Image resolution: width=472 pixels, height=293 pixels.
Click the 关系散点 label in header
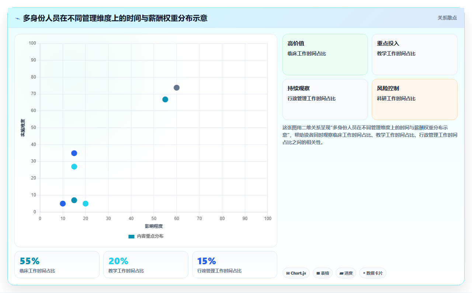click(x=447, y=18)
